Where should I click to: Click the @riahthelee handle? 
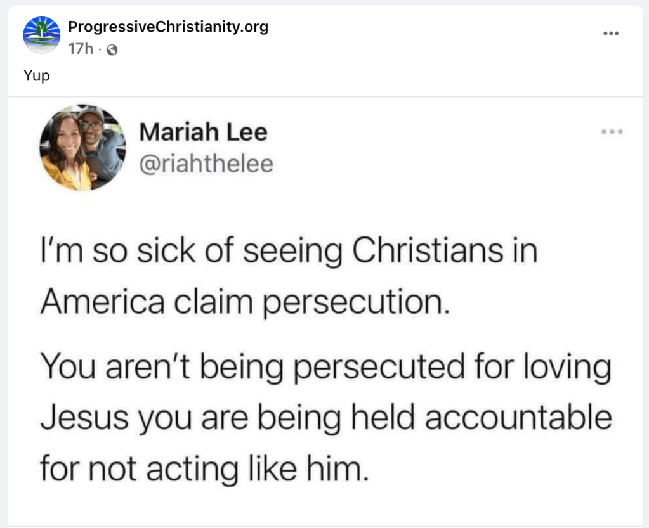206,164
